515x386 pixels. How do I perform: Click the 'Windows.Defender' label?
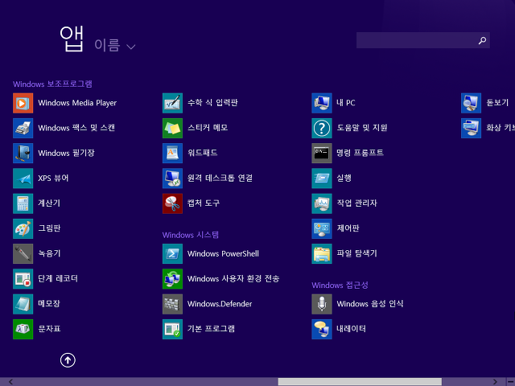coord(220,304)
